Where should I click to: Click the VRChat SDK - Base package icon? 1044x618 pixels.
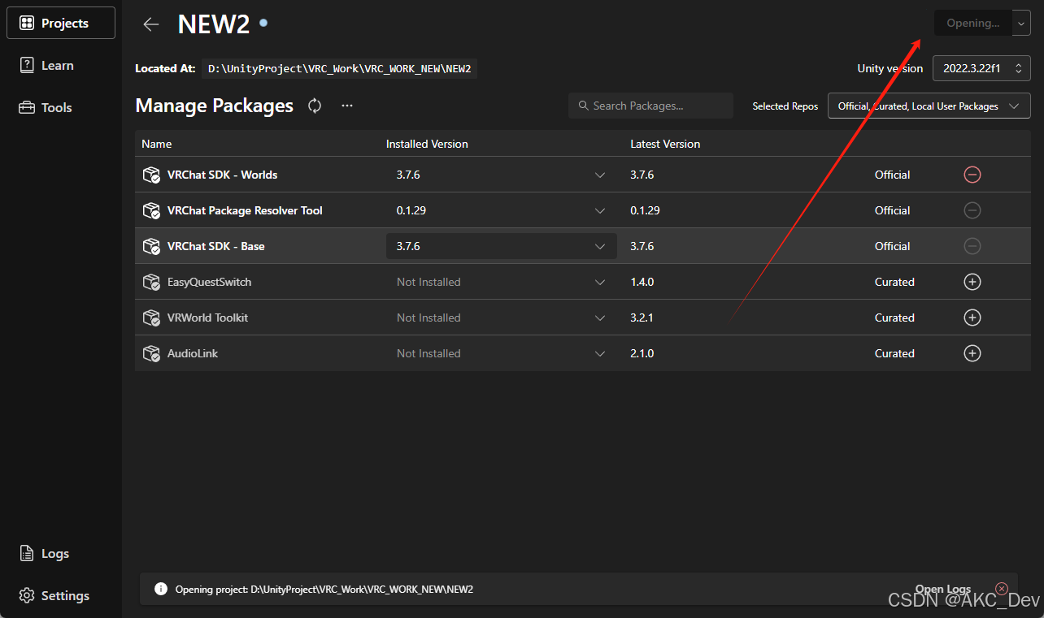click(x=151, y=246)
